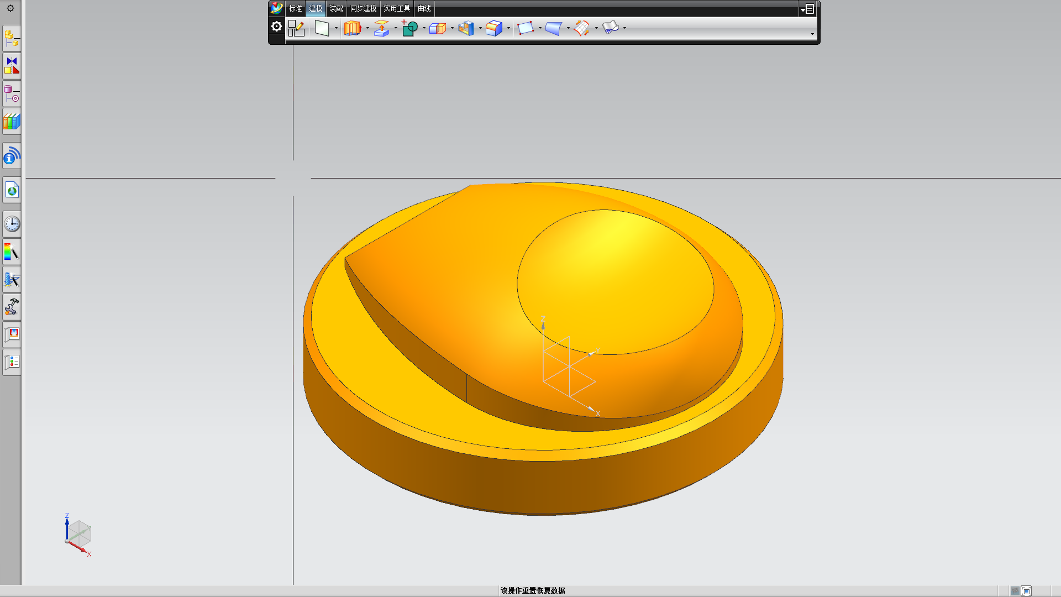The height and width of the screenshot is (597, 1061).
Task: Switch to the 装配 tab
Action: pos(336,8)
